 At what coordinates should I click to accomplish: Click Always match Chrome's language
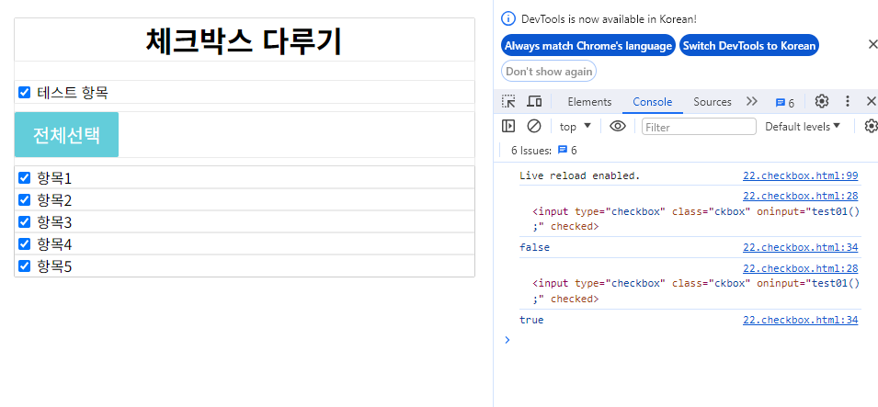click(588, 45)
